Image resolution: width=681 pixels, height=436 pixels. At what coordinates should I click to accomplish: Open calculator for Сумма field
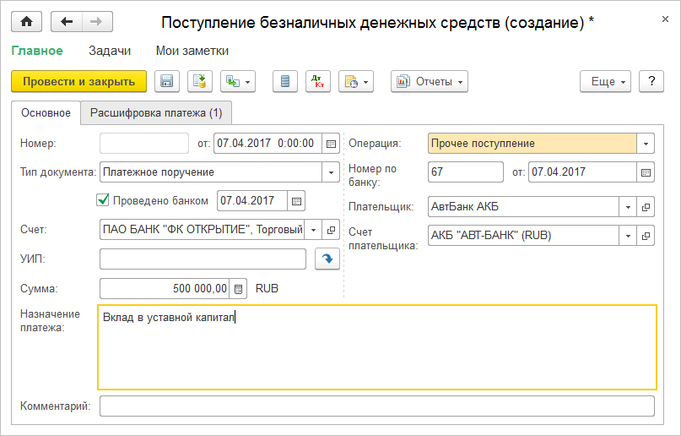point(238,289)
